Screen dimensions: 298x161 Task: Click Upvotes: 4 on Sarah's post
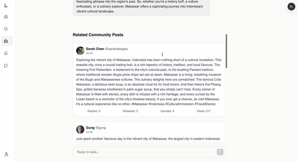point(167,111)
